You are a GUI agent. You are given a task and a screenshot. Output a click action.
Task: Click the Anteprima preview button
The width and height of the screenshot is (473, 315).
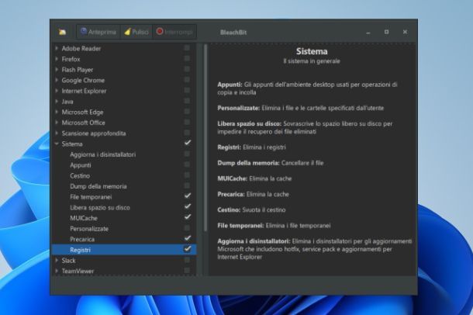[98, 32]
